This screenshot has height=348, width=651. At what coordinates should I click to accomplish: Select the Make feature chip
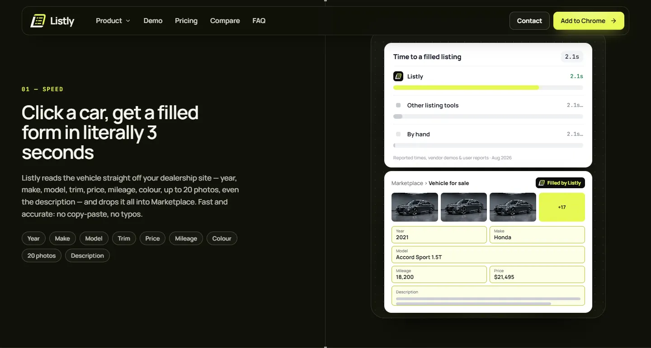62,238
